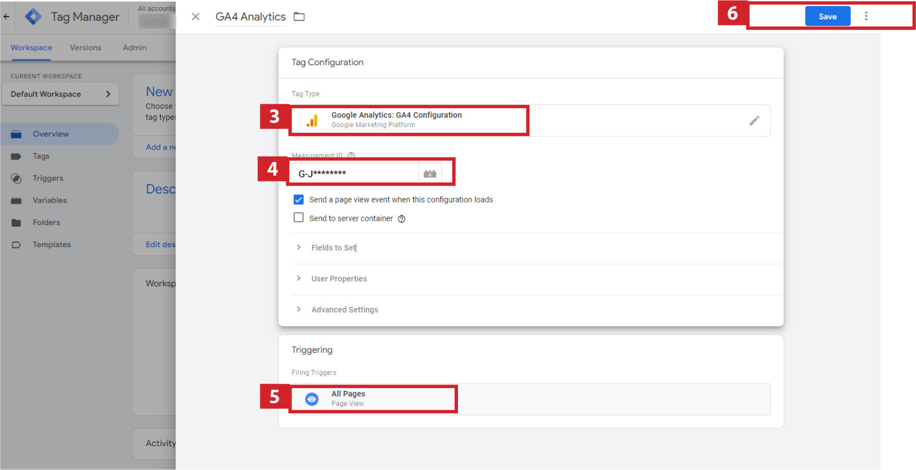Click into the Measurement ID input field

coord(355,174)
